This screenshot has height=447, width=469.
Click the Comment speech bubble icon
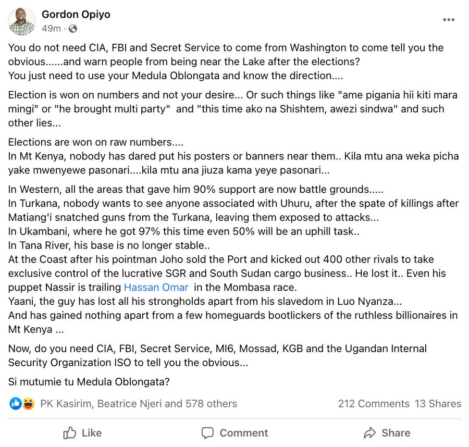pos(207,433)
